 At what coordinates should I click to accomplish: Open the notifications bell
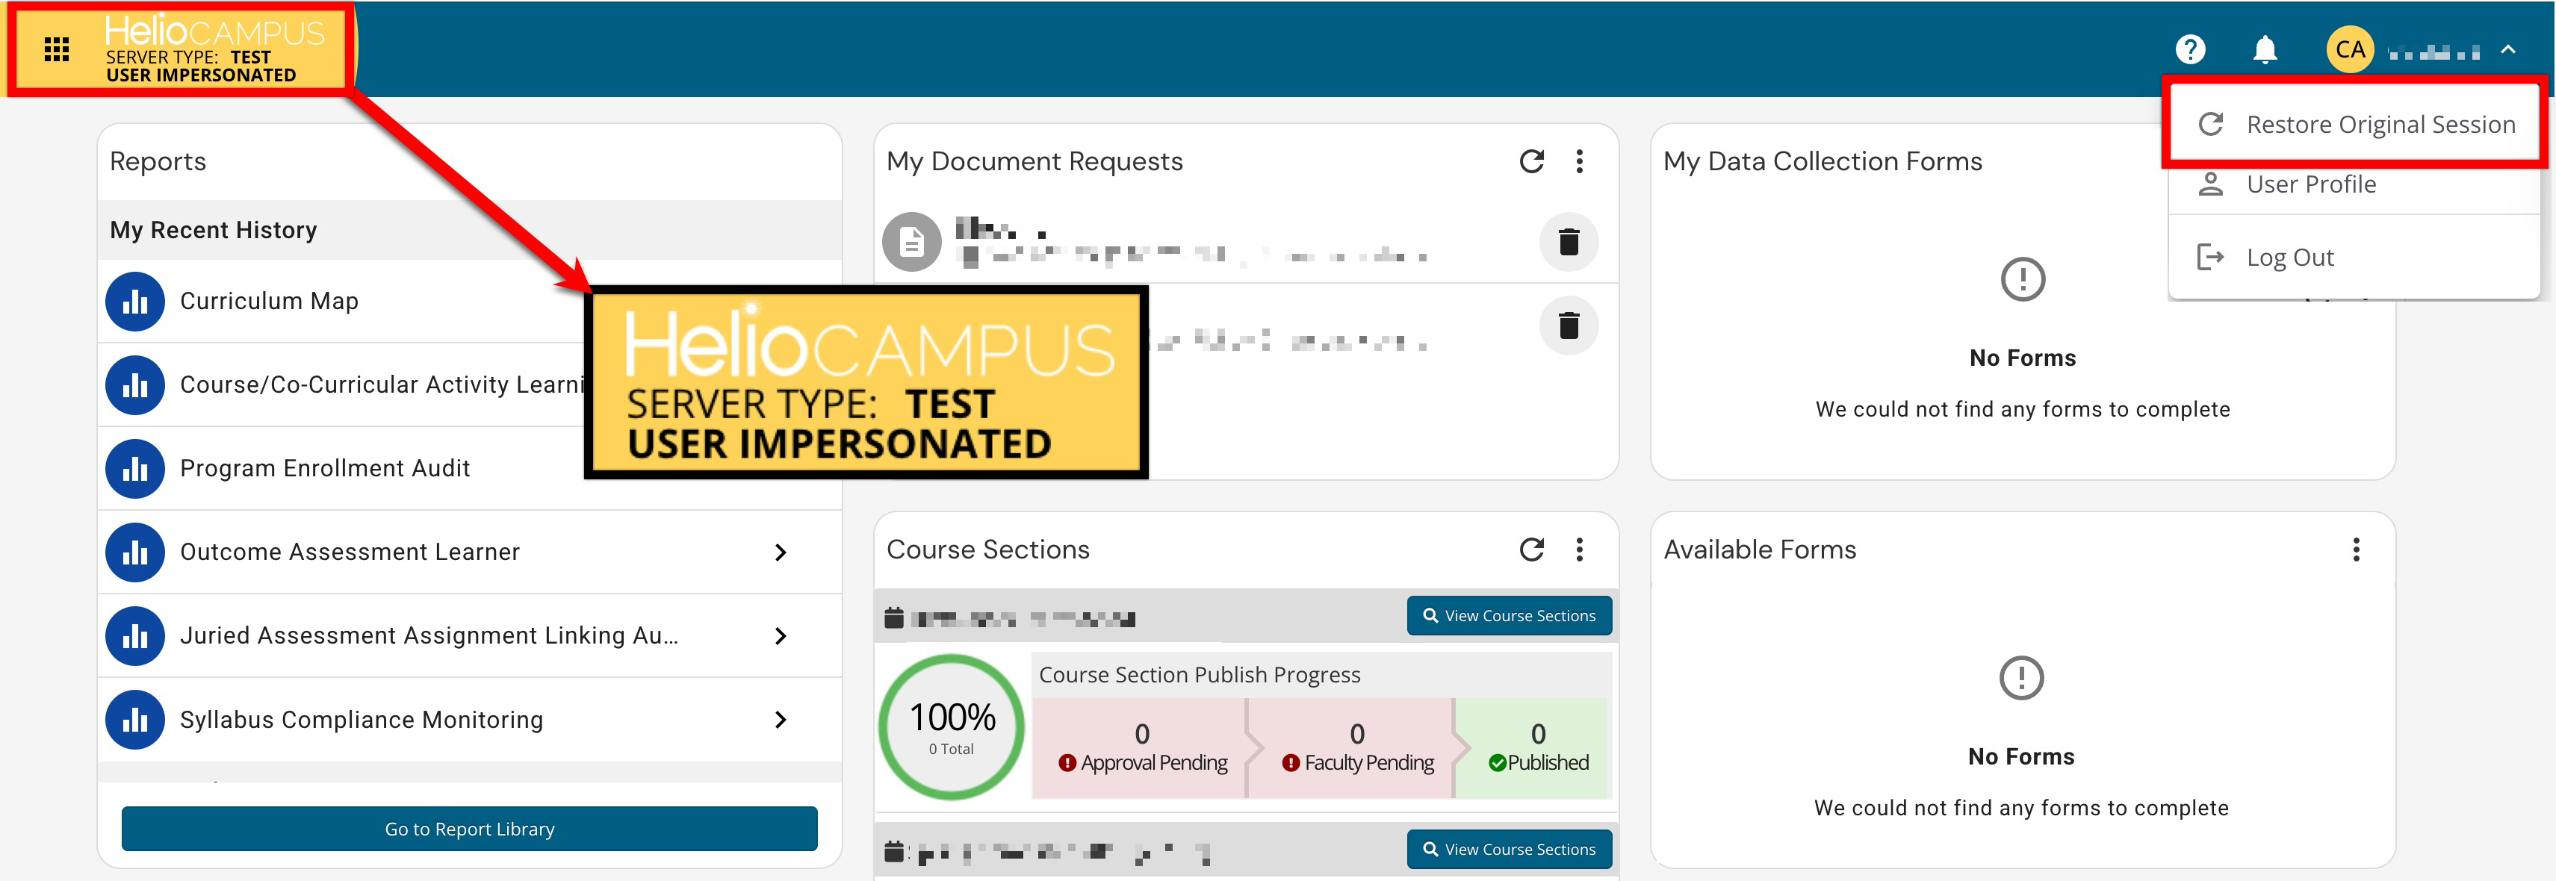pyautogui.click(x=2264, y=49)
